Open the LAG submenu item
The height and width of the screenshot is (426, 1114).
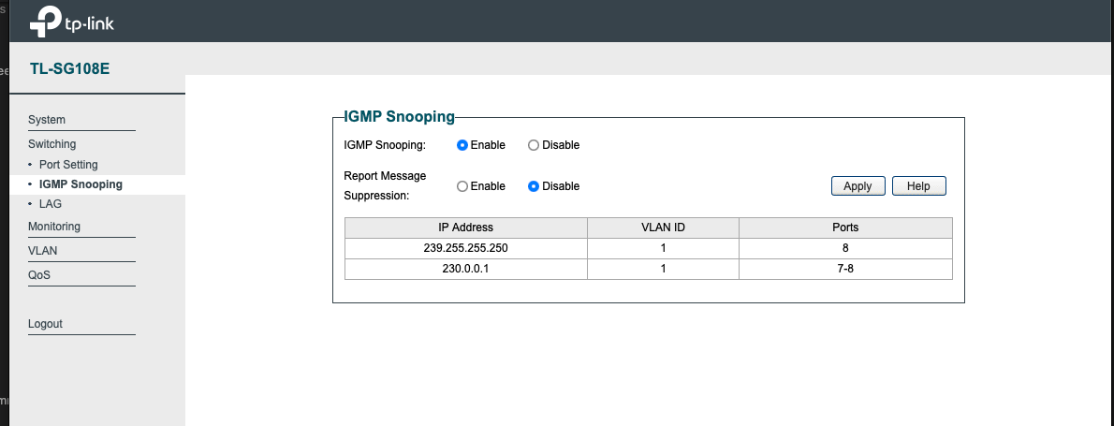click(51, 204)
